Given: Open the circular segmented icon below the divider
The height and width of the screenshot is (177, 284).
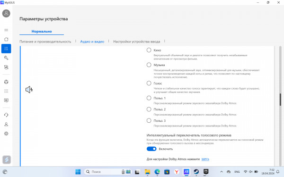Looking at the screenshot, I should [x=6, y=82].
